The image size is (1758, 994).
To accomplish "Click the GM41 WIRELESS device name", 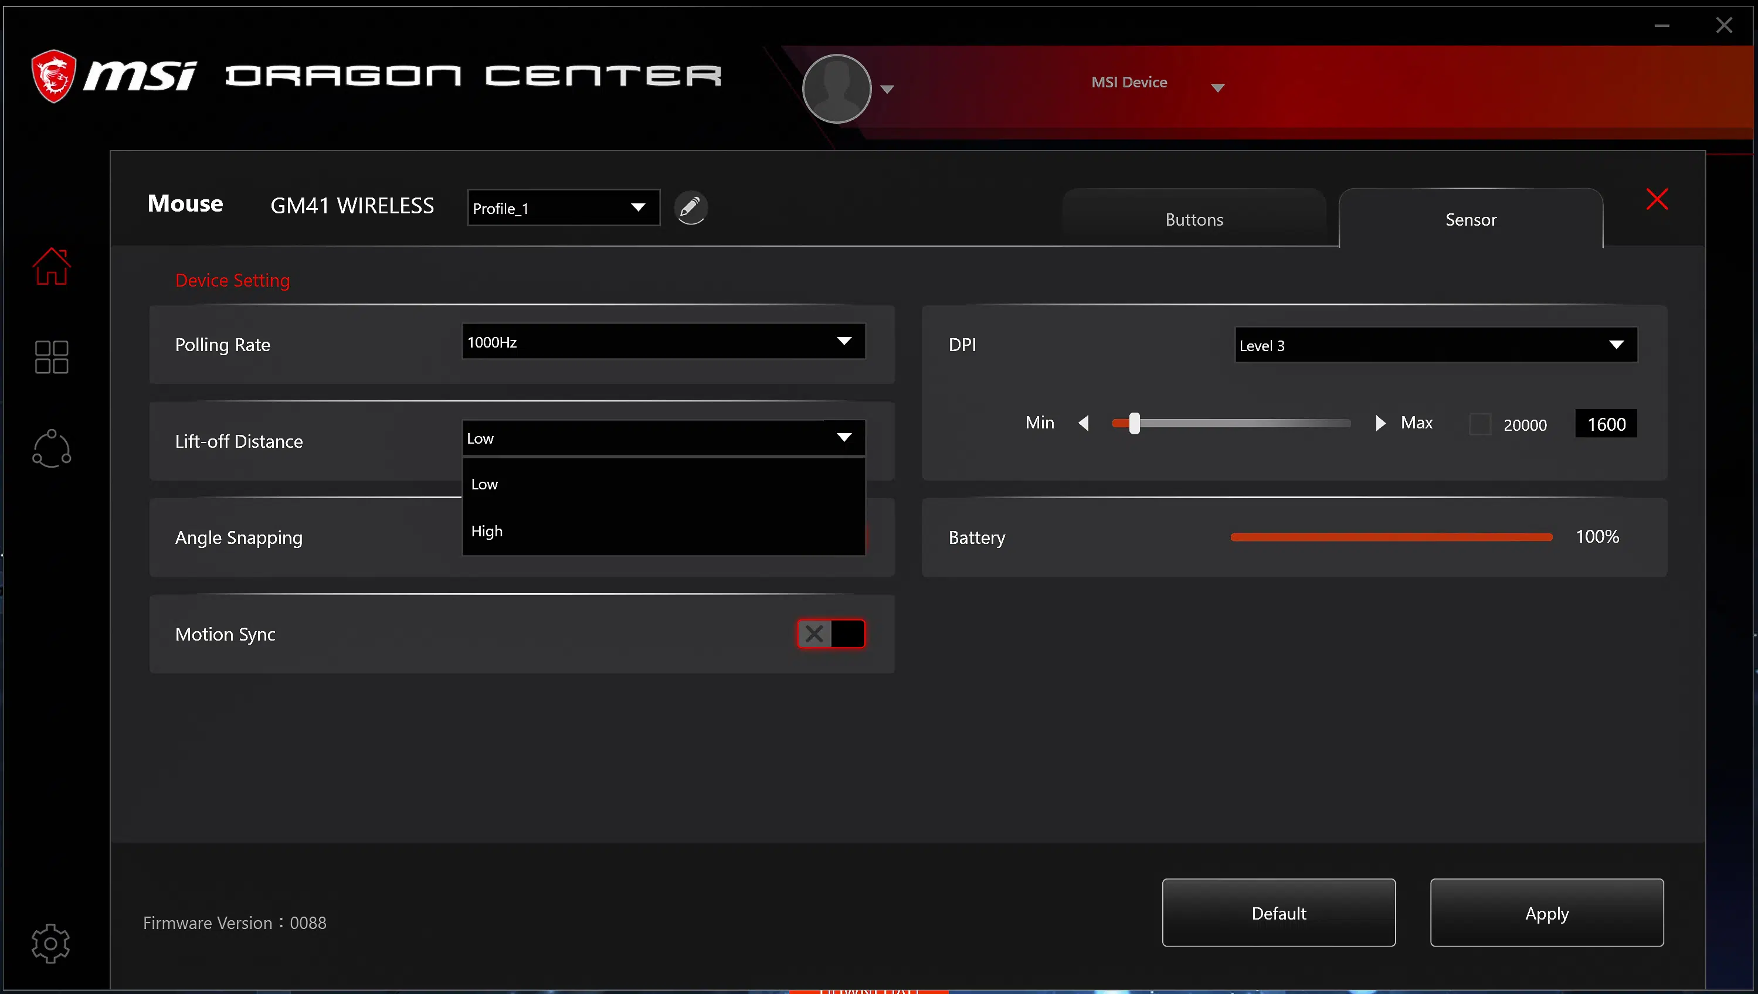I will point(352,206).
